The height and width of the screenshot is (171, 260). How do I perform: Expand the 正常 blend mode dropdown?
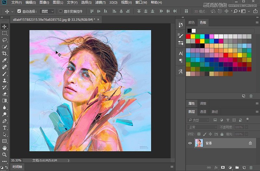202,127
